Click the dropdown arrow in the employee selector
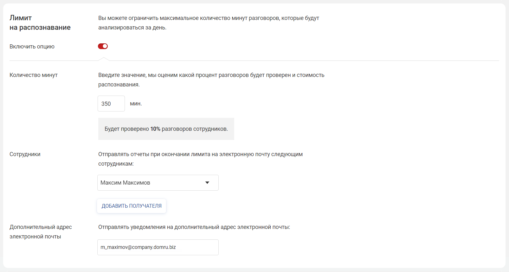The height and width of the screenshot is (272, 509). click(x=207, y=183)
